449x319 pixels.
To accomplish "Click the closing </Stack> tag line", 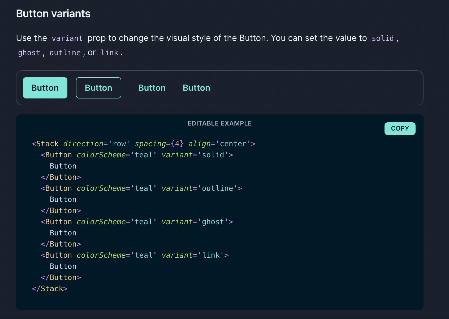I will click(x=50, y=288).
